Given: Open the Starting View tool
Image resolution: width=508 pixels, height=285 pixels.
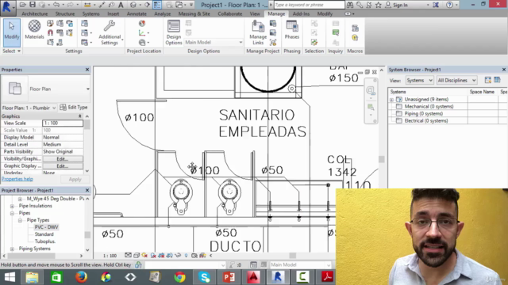Looking at the screenshot, I should (273, 42).
